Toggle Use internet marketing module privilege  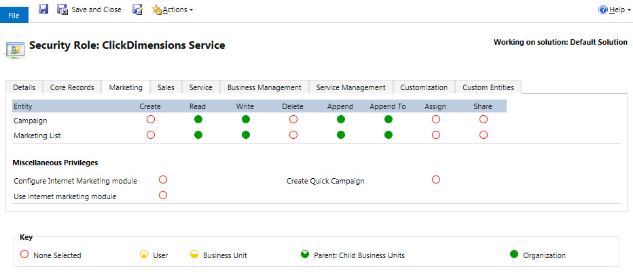pos(163,195)
